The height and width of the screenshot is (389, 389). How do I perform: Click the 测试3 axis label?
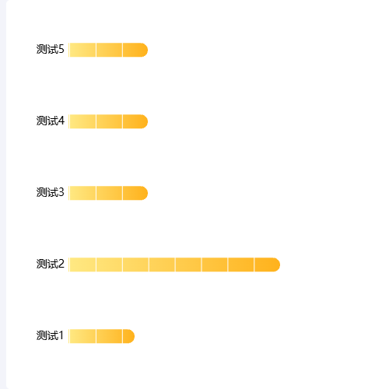(50, 192)
